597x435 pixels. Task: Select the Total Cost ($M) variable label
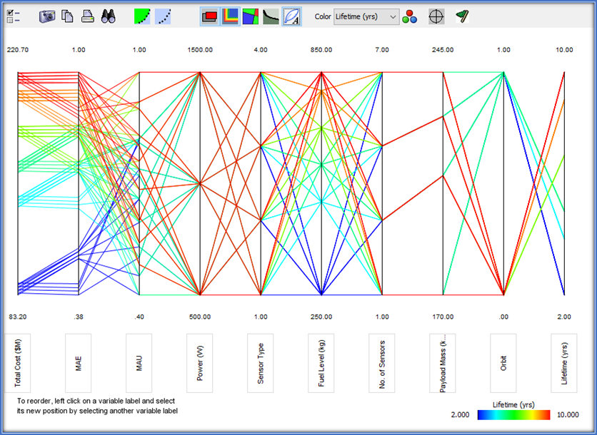click(x=17, y=362)
